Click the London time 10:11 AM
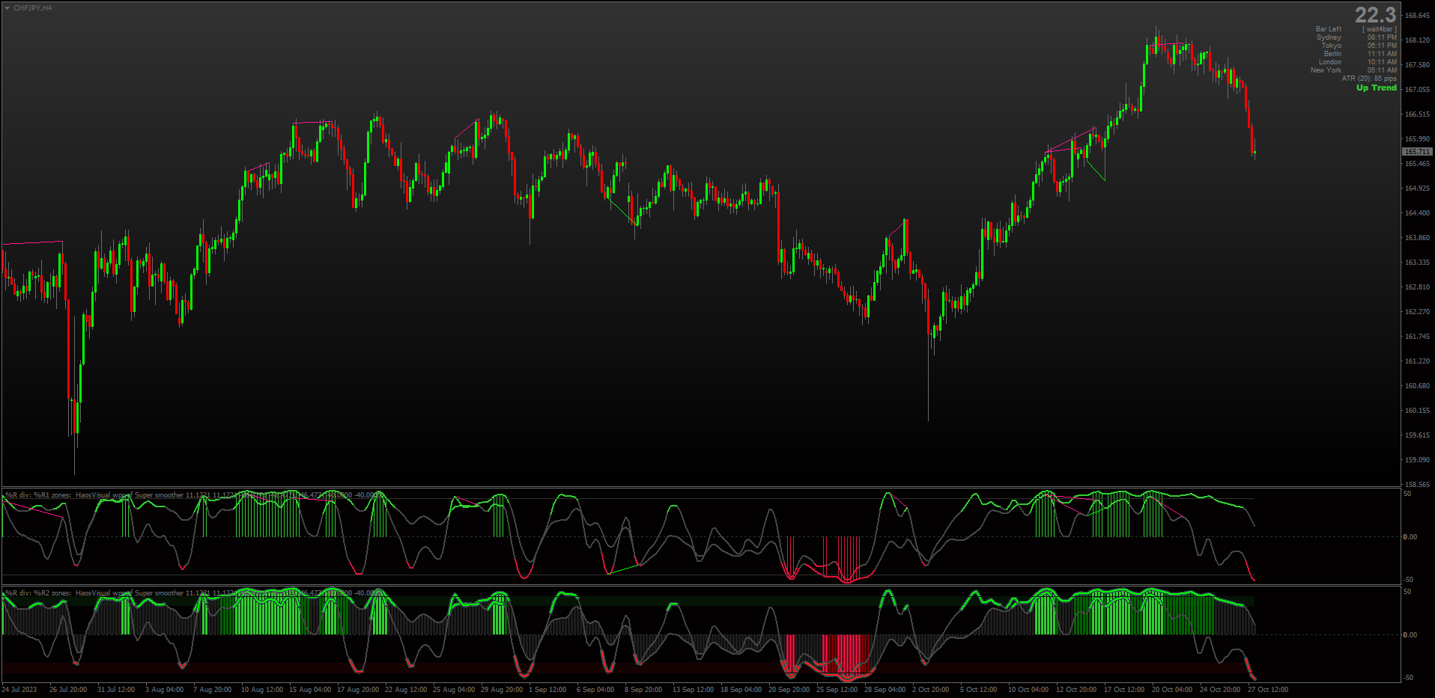Image resolution: width=1435 pixels, height=698 pixels. tap(1382, 62)
